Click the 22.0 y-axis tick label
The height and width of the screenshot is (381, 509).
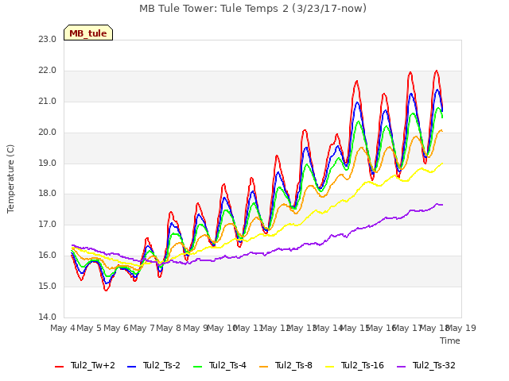tap(48, 71)
